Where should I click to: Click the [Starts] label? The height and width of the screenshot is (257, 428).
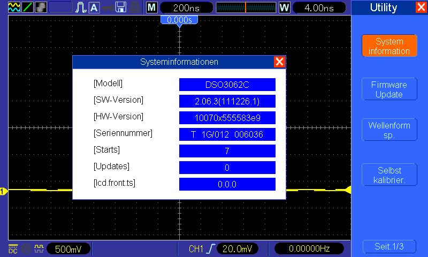coord(106,150)
